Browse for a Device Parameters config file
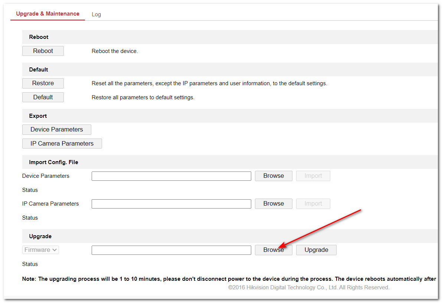 [274, 176]
